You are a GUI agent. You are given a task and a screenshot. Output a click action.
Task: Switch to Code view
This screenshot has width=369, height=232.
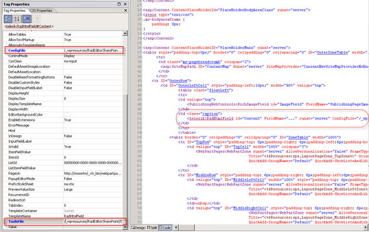pyautogui.click(x=165, y=228)
